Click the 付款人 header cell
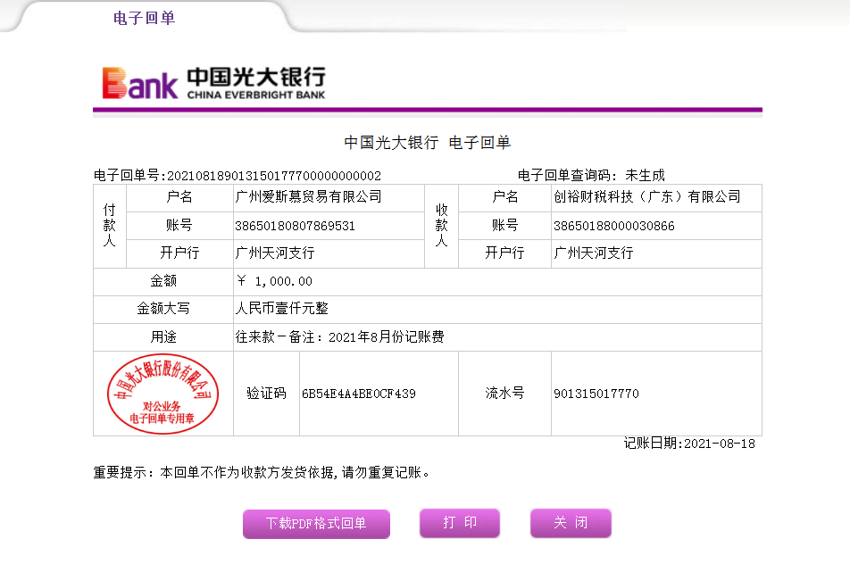 click(x=110, y=226)
